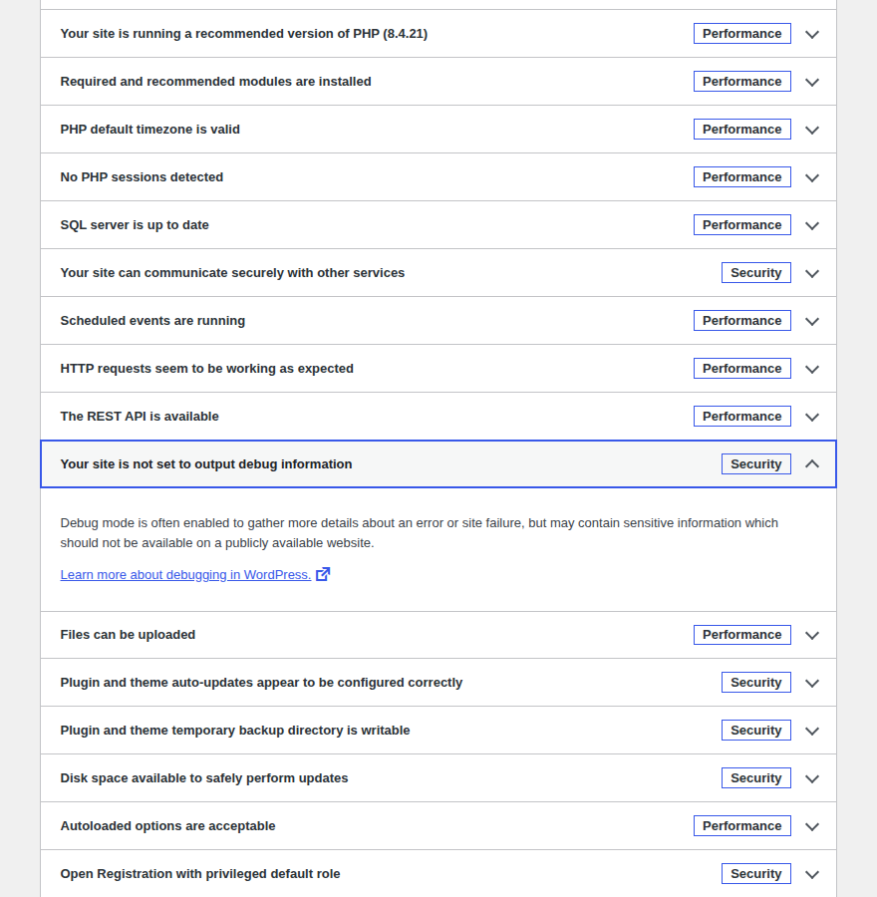Viewport: 877px width, 897px height.
Task: Expand the 'Scheduled events are running' chevron
Action: point(812,322)
